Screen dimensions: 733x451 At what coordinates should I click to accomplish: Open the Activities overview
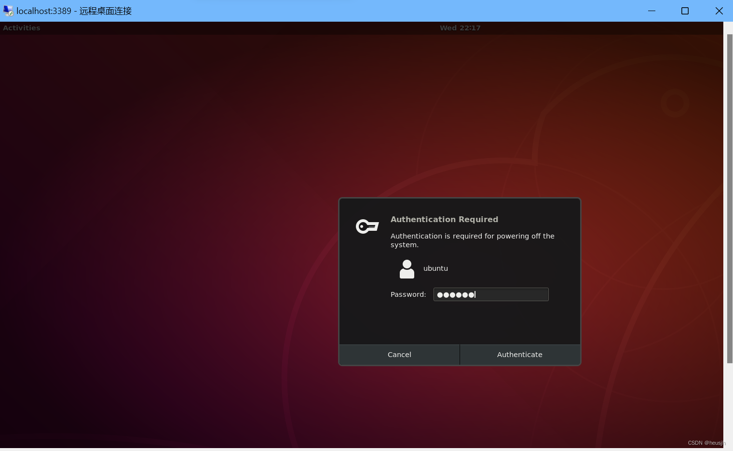tap(22, 28)
